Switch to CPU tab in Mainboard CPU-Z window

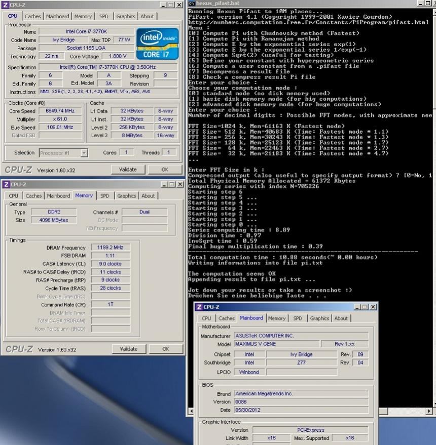(206, 318)
